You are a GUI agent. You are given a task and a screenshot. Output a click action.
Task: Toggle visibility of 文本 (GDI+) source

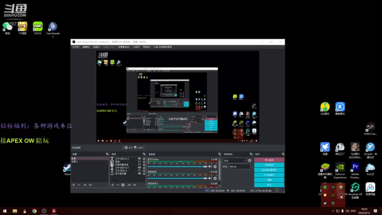coord(139,171)
